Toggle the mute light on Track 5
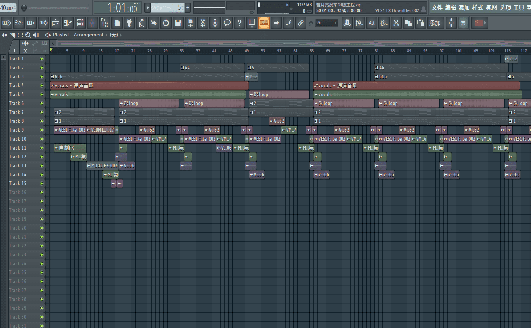 pos(42,94)
